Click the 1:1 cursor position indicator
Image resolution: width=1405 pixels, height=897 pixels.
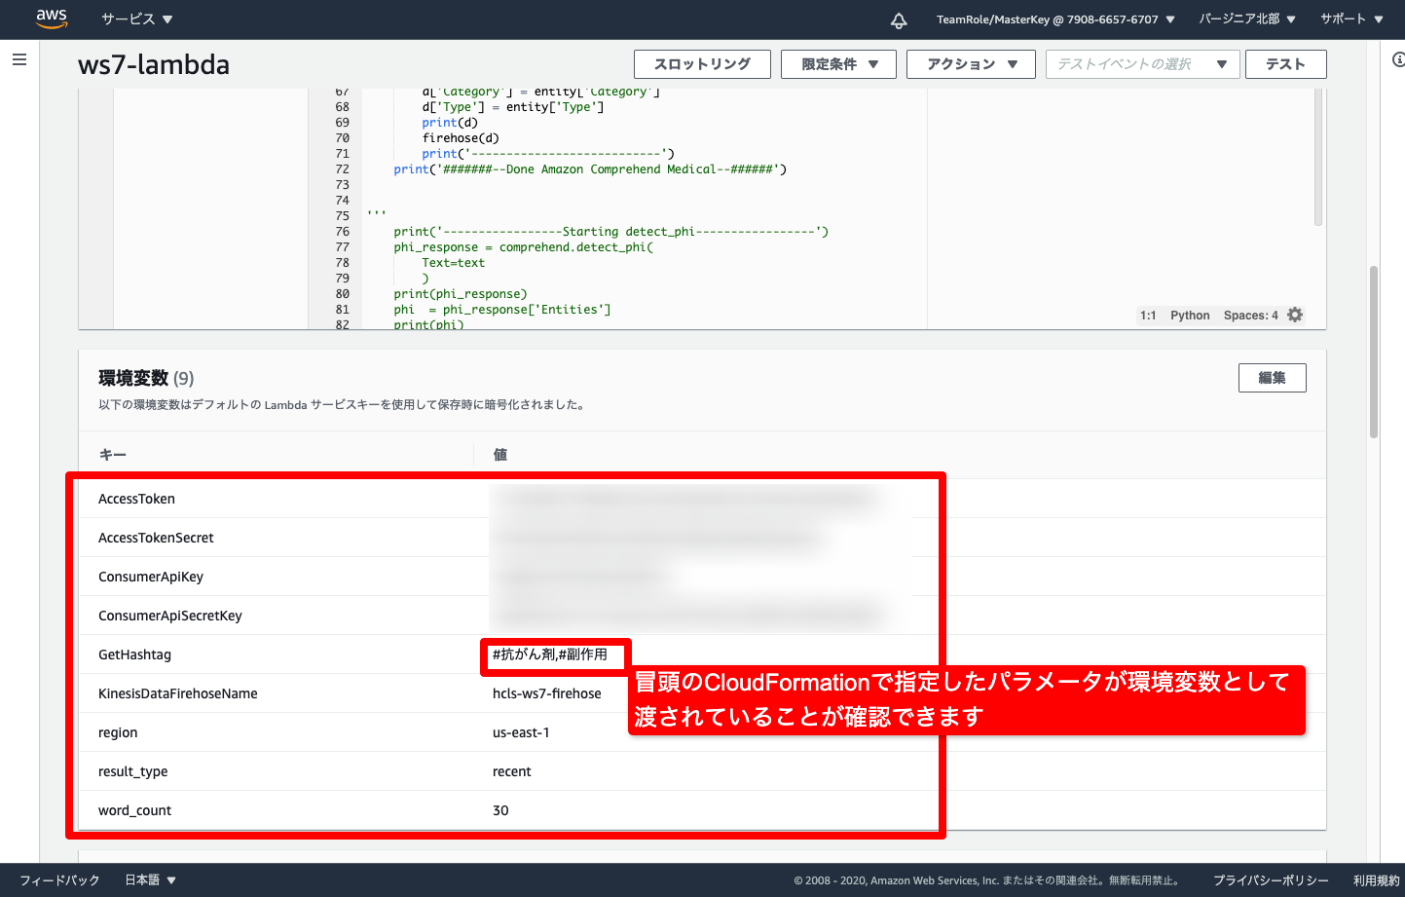tap(1148, 316)
